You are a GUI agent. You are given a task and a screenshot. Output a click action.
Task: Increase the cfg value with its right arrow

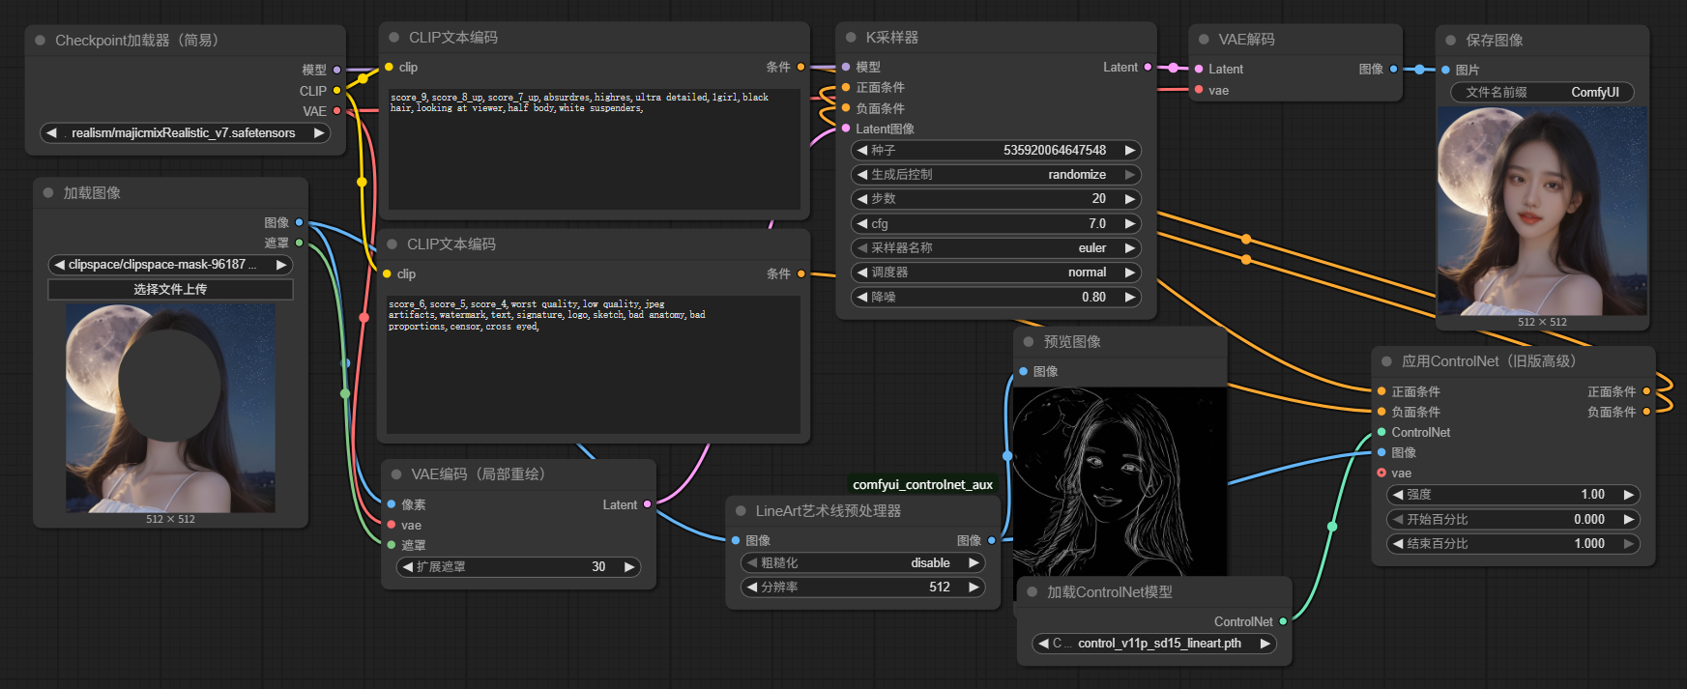point(1129,224)
